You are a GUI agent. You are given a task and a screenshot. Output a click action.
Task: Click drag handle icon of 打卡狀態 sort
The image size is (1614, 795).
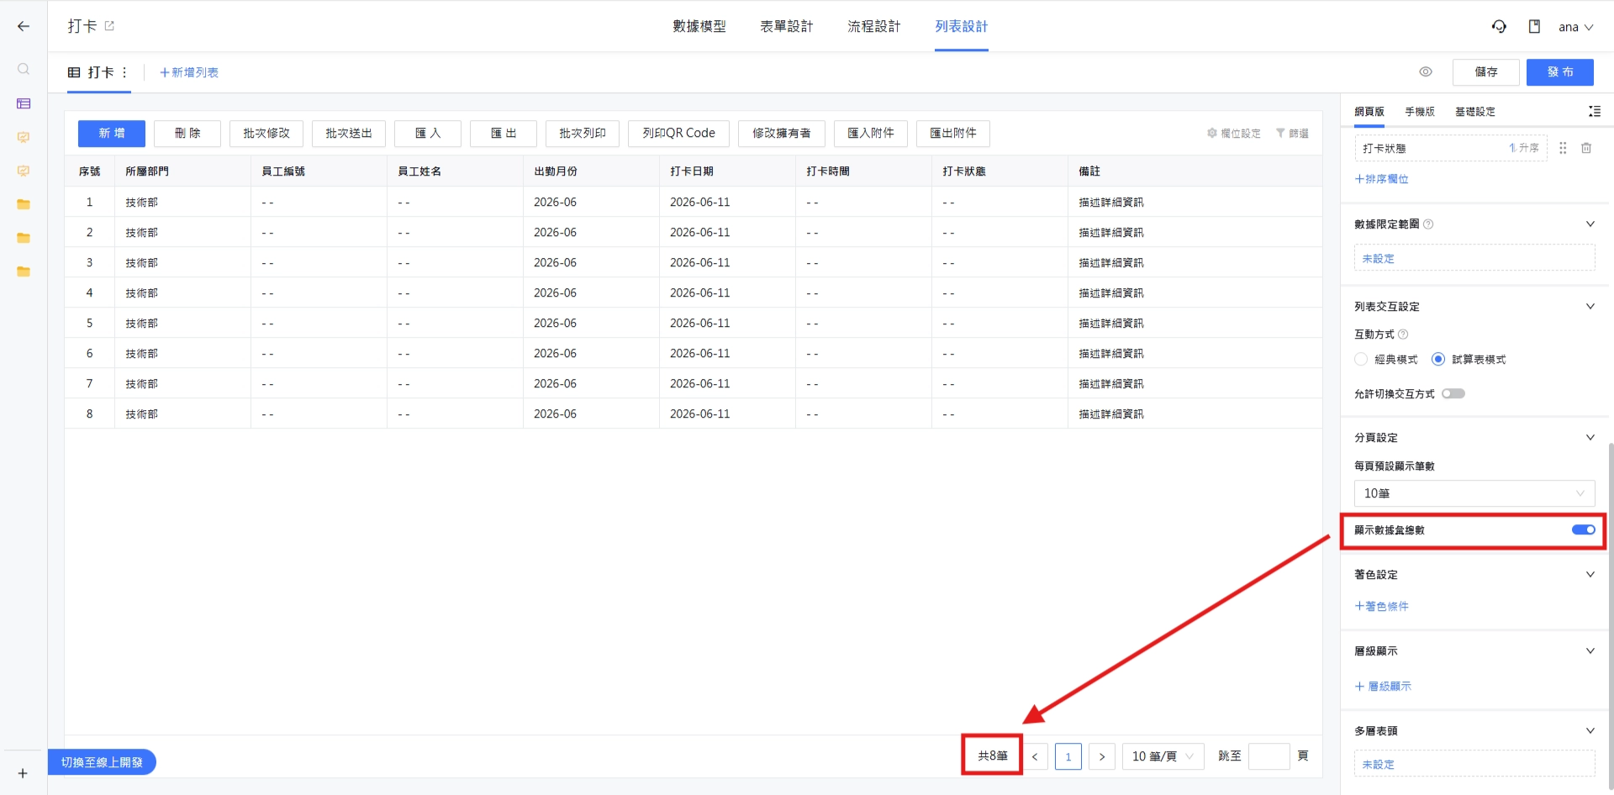tap(1563, 148)
